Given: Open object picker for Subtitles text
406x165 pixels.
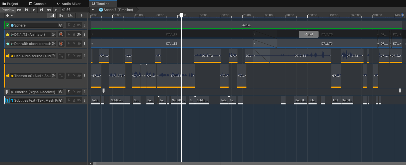Looking at the screenshot, I should pyautogui.click(x=61, y=100).
